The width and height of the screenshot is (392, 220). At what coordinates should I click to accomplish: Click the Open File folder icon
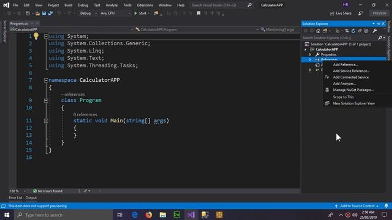pos(37,13)
